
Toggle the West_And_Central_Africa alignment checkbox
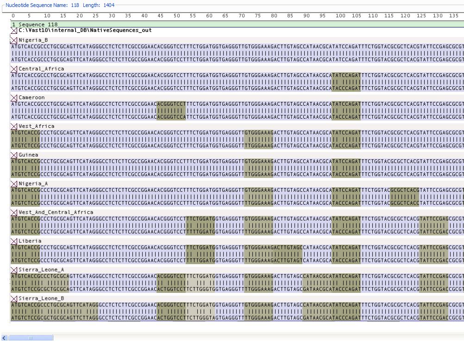coord(14,213)
